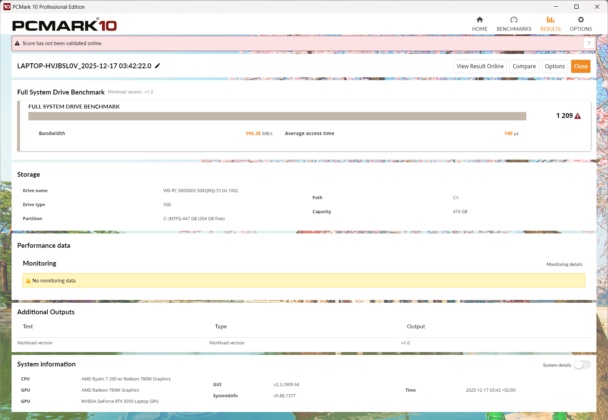Click the score value 1 209

pos(565,116)
